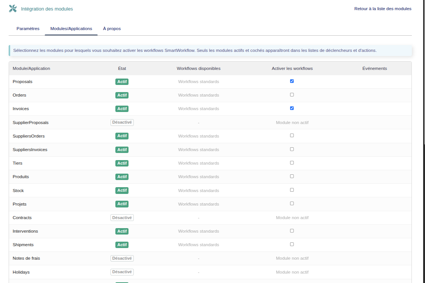Image resolution: width=425 pixels, height=283 pixels.
Task: Uncheck the Proposals workflows checkbox
Action: (292, 81)
